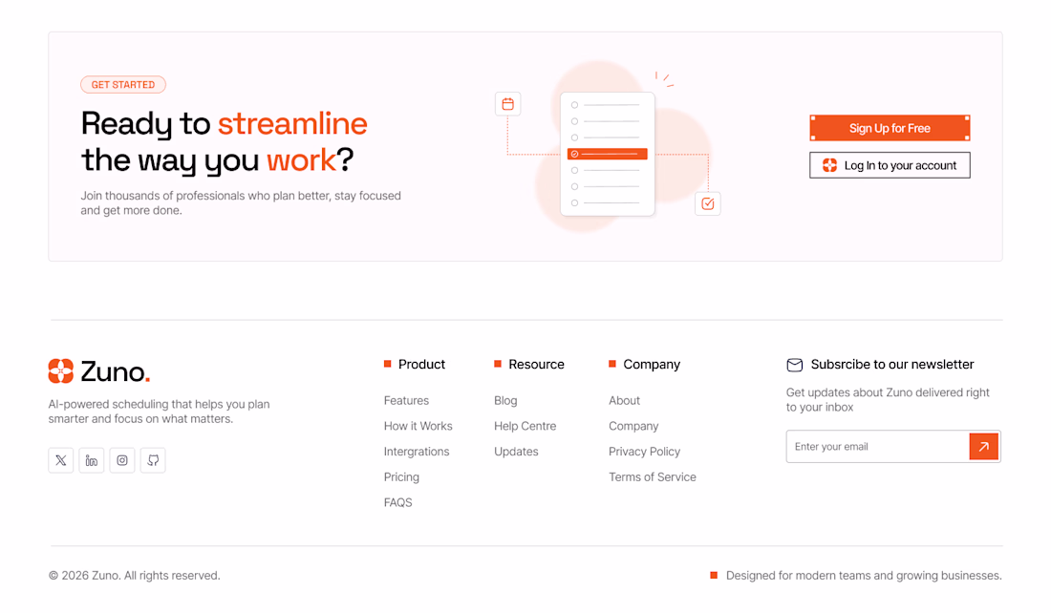Click the Company column heading
The image size is (1051, 613).
tap(652, 365)
